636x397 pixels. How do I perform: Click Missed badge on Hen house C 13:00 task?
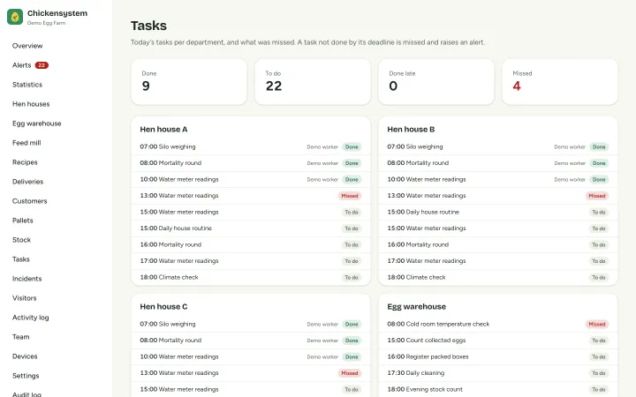[350, 373]
